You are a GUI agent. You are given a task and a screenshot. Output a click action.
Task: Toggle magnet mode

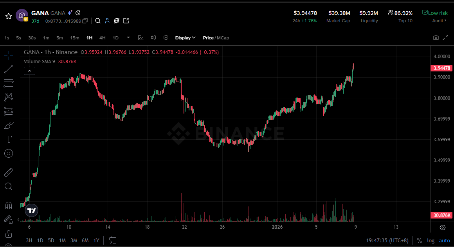(9, 206)
